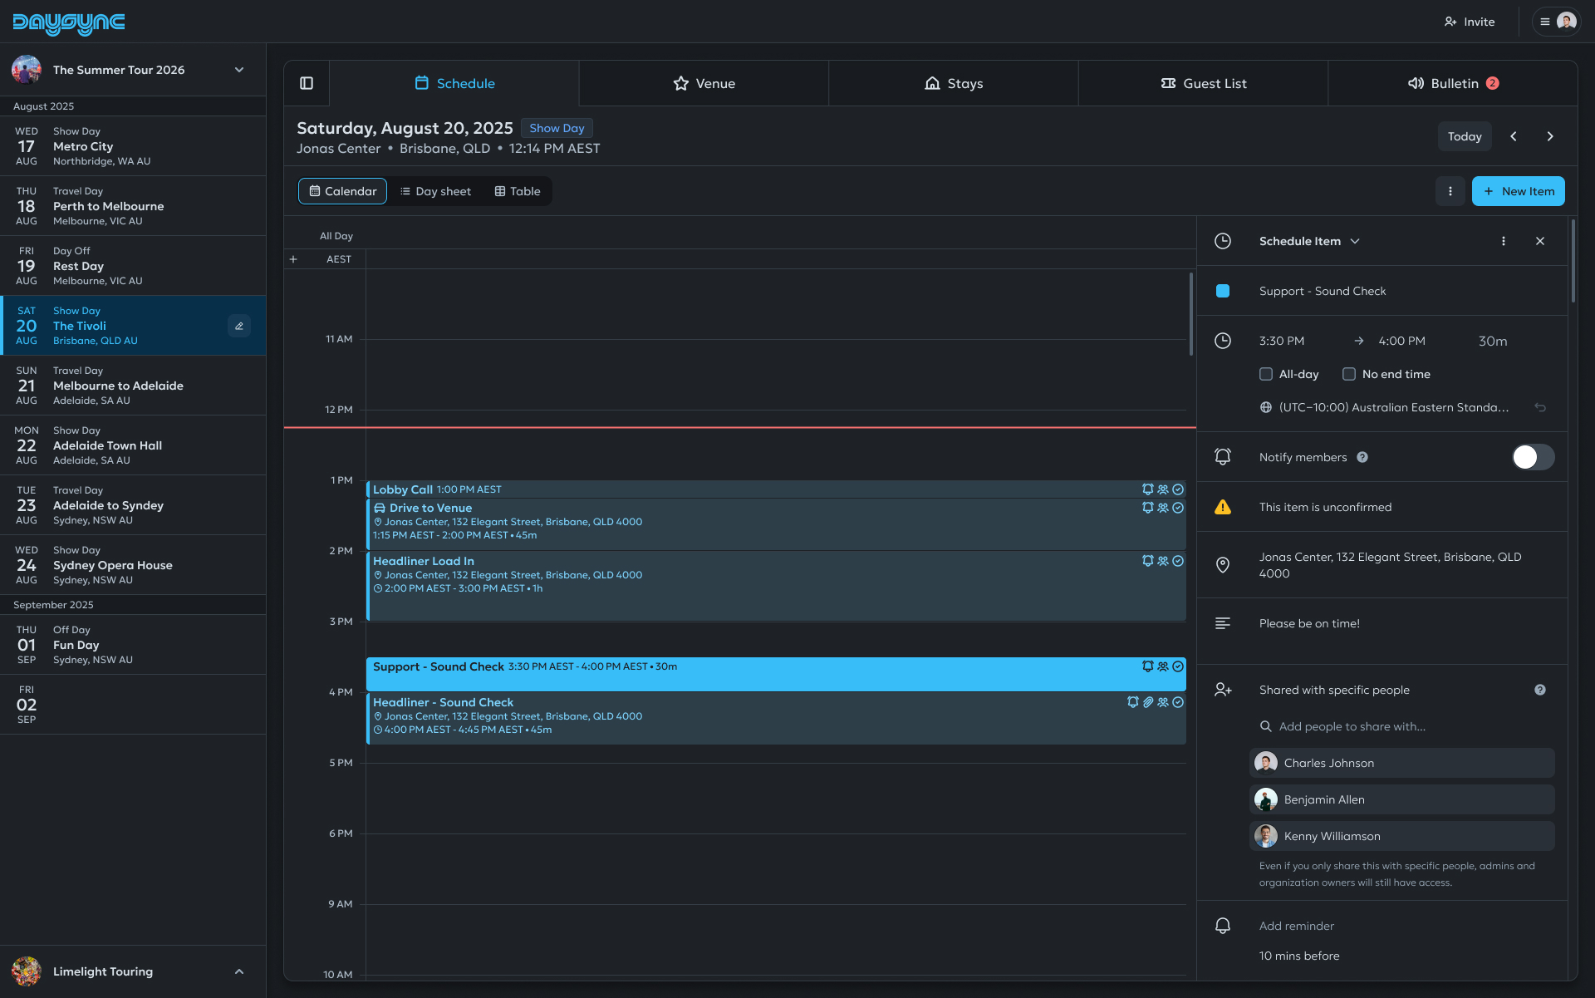Expand The Summer Tour 2026 selector
Image resolution: width=1595 pixels, height=998 pixels.
coord(239,70)
